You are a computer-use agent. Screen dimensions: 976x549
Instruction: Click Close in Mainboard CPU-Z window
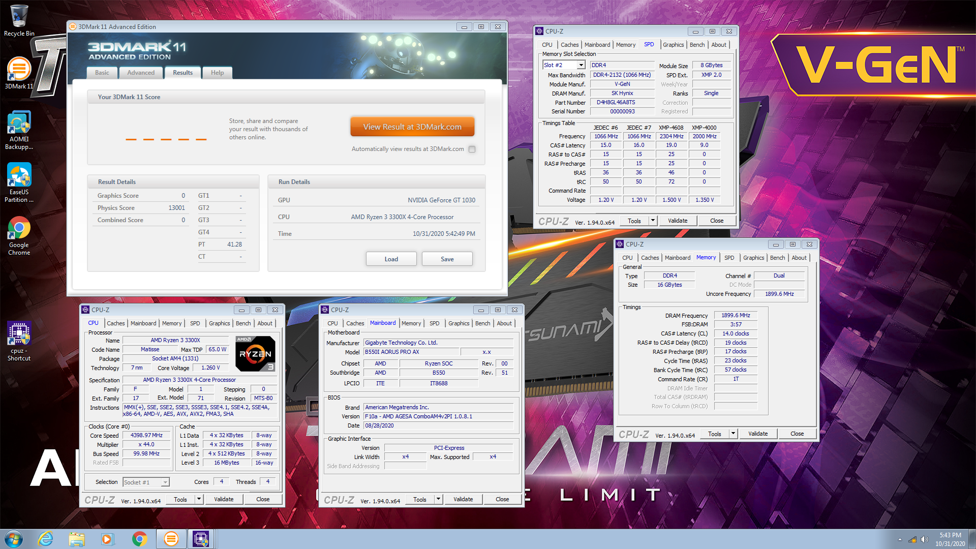502,499
